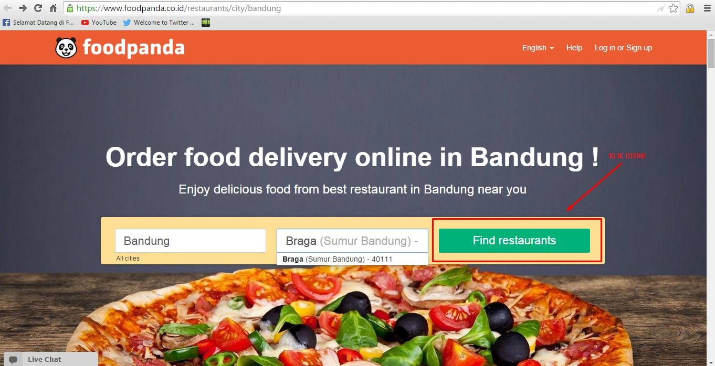
Task: Reload the page with refresh icon
Action: click(38, 8)
